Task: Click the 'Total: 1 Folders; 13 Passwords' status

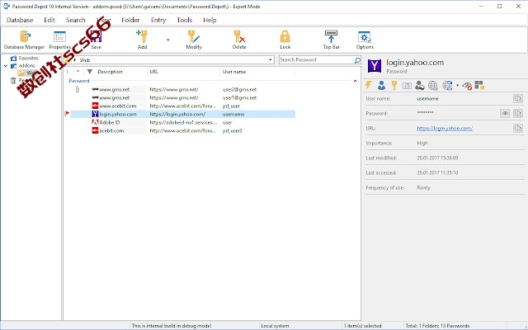Action: tap(437, 326)
